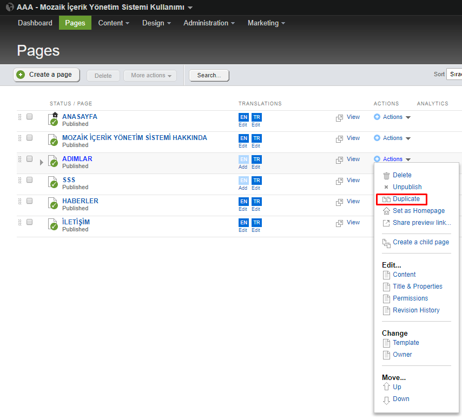This screenshot has height=420, width=462.
Task: Open the site selector dropdown arrow
Action: tap(190, 8)
